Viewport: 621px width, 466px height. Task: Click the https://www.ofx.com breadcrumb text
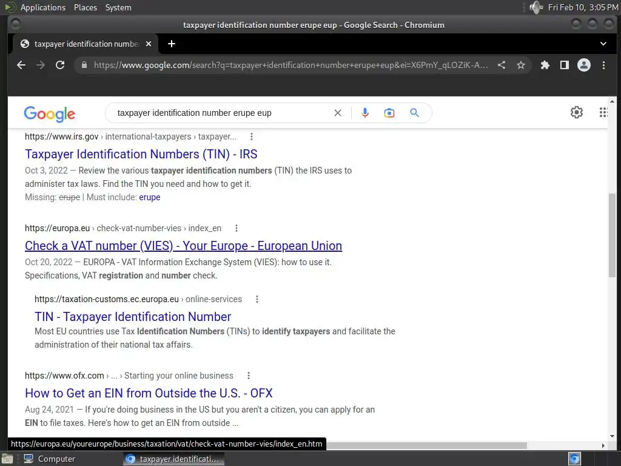(64, 376)
